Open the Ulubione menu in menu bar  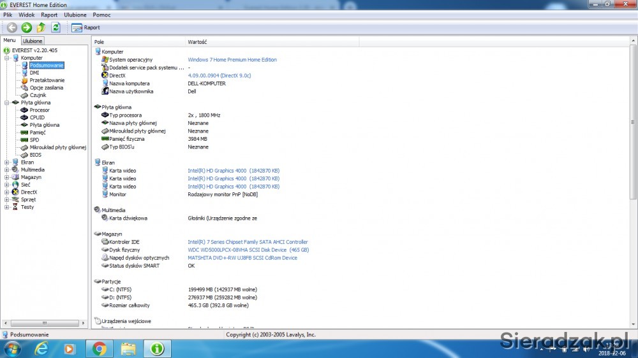click(75, 15)
